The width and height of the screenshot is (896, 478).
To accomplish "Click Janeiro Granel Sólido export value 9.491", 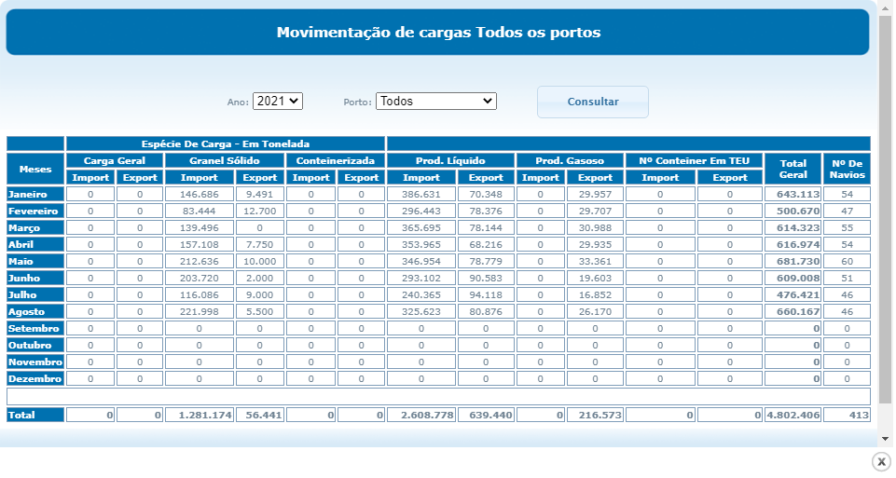I will [x=260, y=194].
